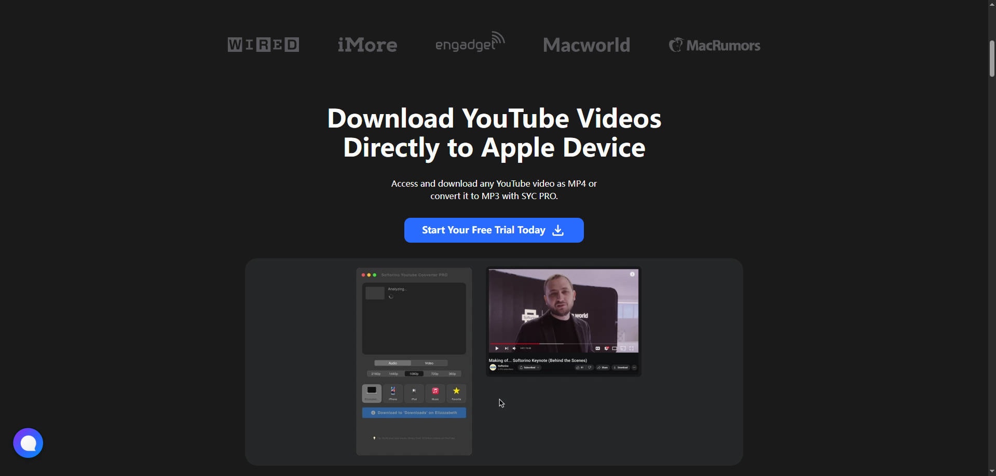996x476 pixels.
Task: Click the page scrollbar thumb
Action: coord(992,58)
